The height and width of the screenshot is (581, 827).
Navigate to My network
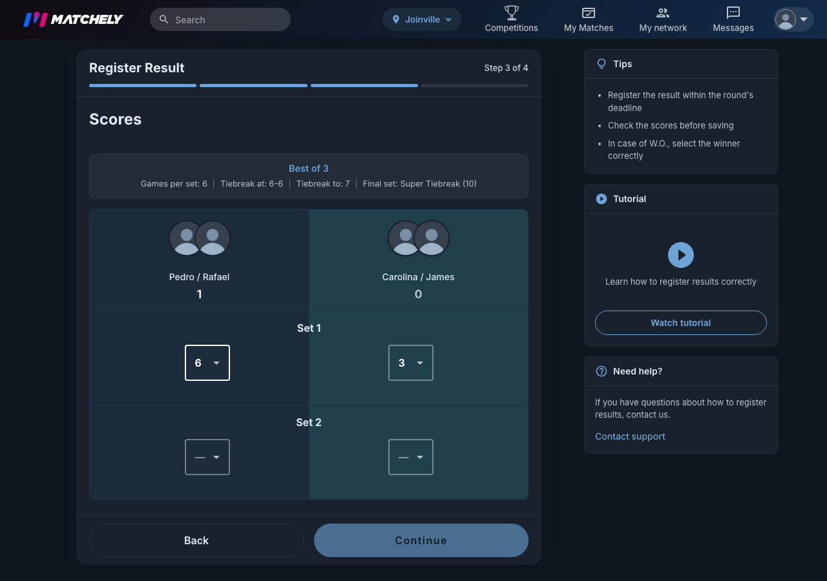point(663,19)
